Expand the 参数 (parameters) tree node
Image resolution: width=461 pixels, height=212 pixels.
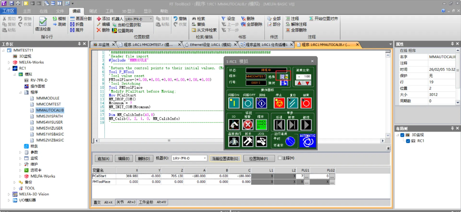click(x=21, y=152)
